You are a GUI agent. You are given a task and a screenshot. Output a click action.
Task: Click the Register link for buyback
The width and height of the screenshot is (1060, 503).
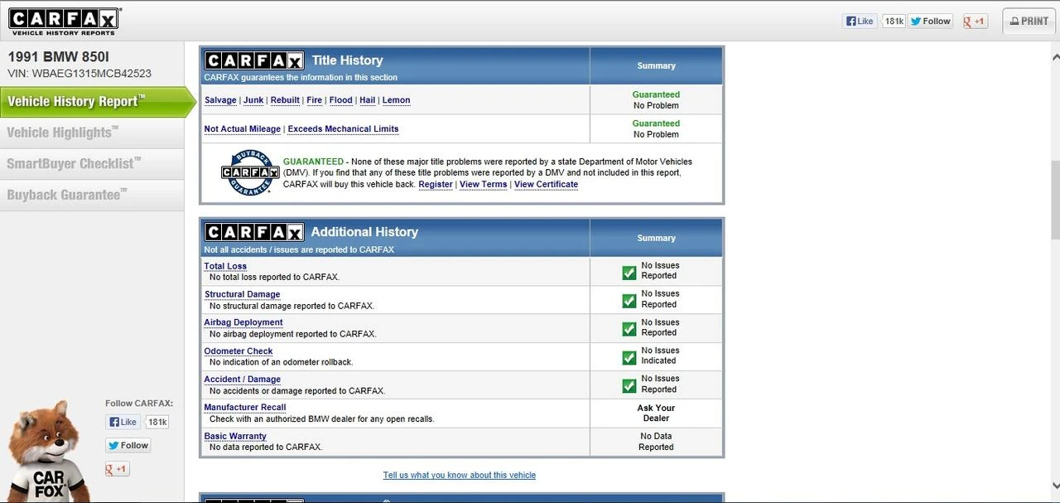436,185
